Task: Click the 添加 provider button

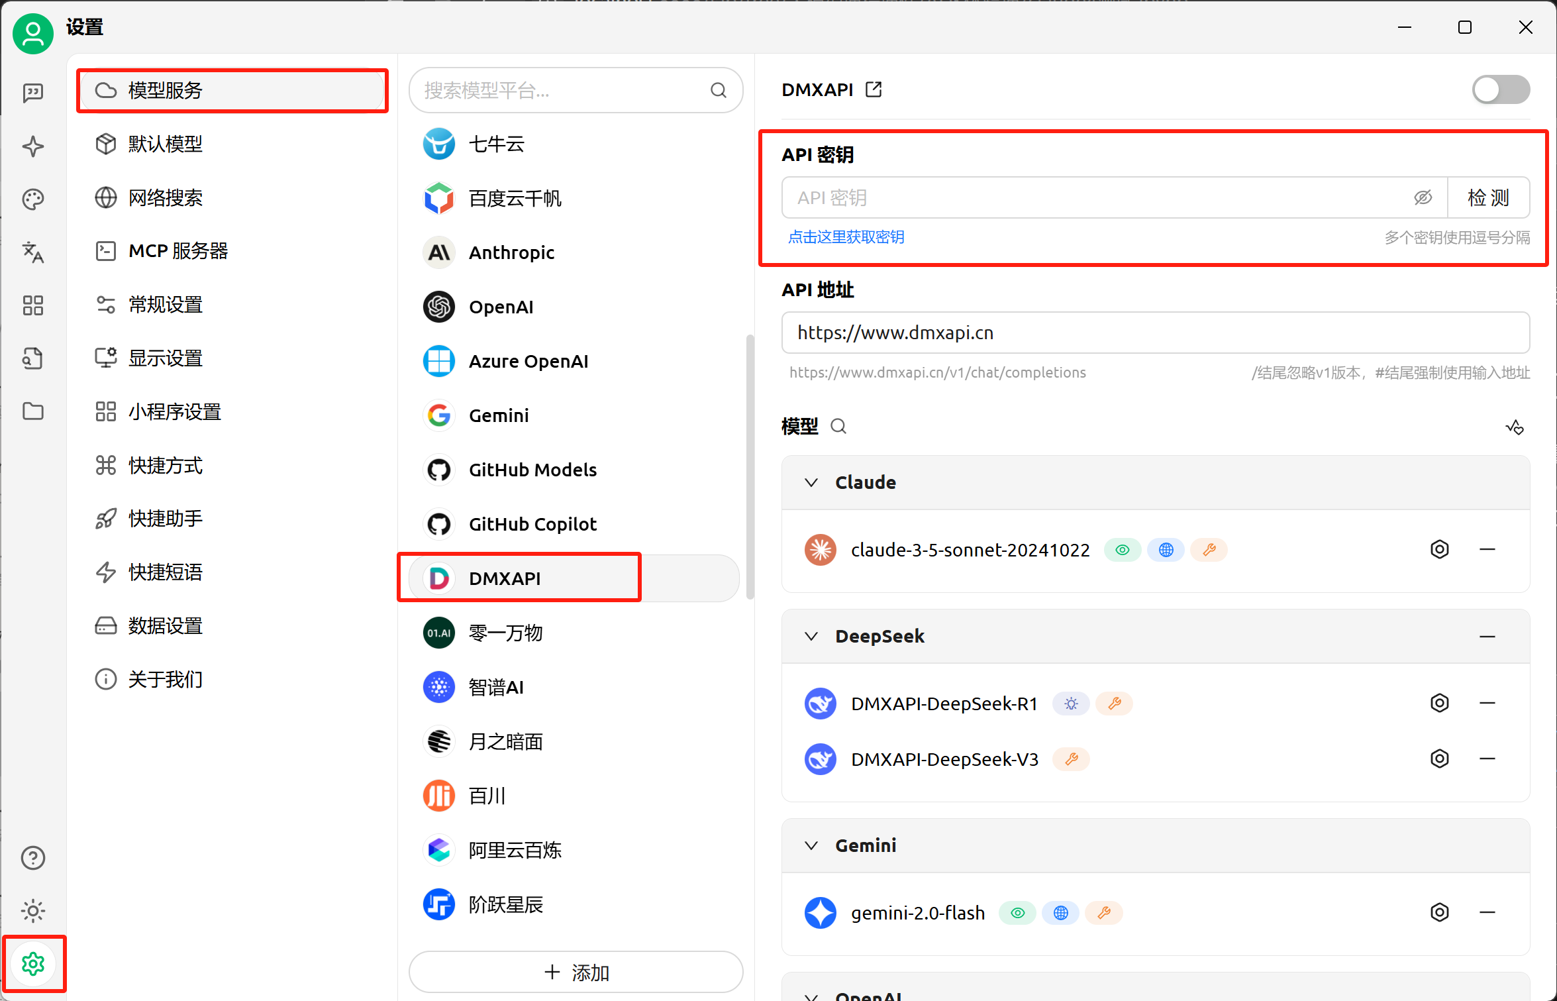Action: (576, 973)
